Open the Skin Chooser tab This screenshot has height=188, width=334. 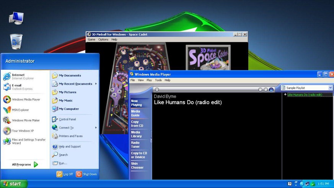[137, 165]
